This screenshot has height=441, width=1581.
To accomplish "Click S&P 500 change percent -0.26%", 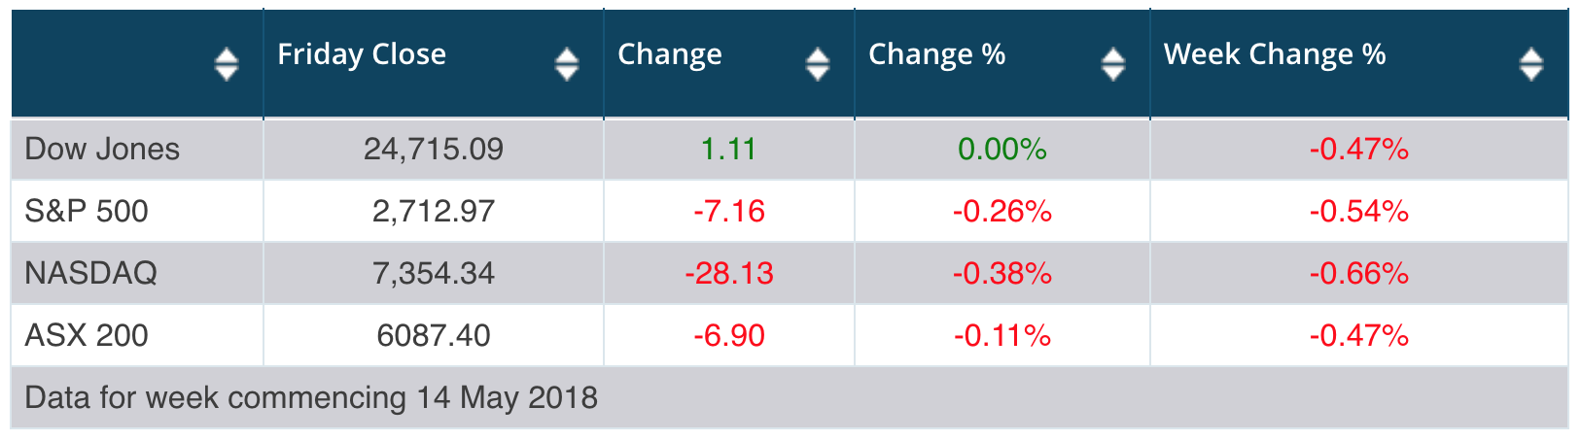I will click(x=1002, y=211).
